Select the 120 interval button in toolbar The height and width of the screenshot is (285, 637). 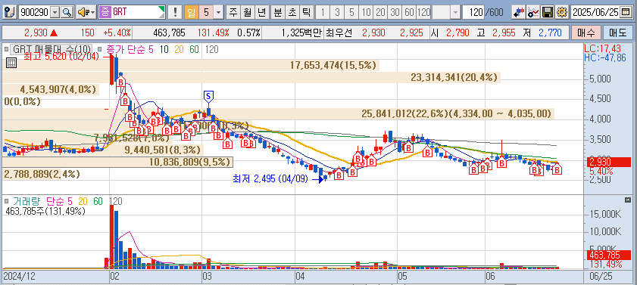[423, 12]
